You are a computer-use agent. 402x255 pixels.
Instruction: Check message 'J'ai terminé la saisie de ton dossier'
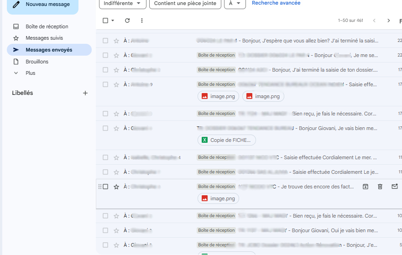105,70
